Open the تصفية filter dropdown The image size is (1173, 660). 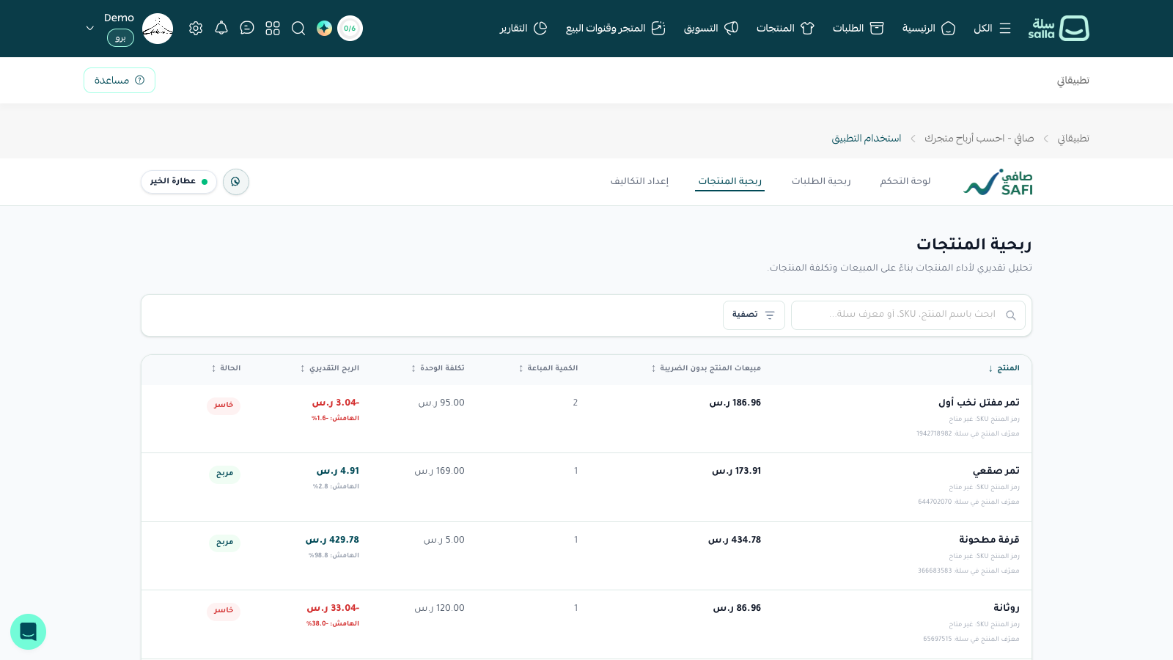pos(754,315)
